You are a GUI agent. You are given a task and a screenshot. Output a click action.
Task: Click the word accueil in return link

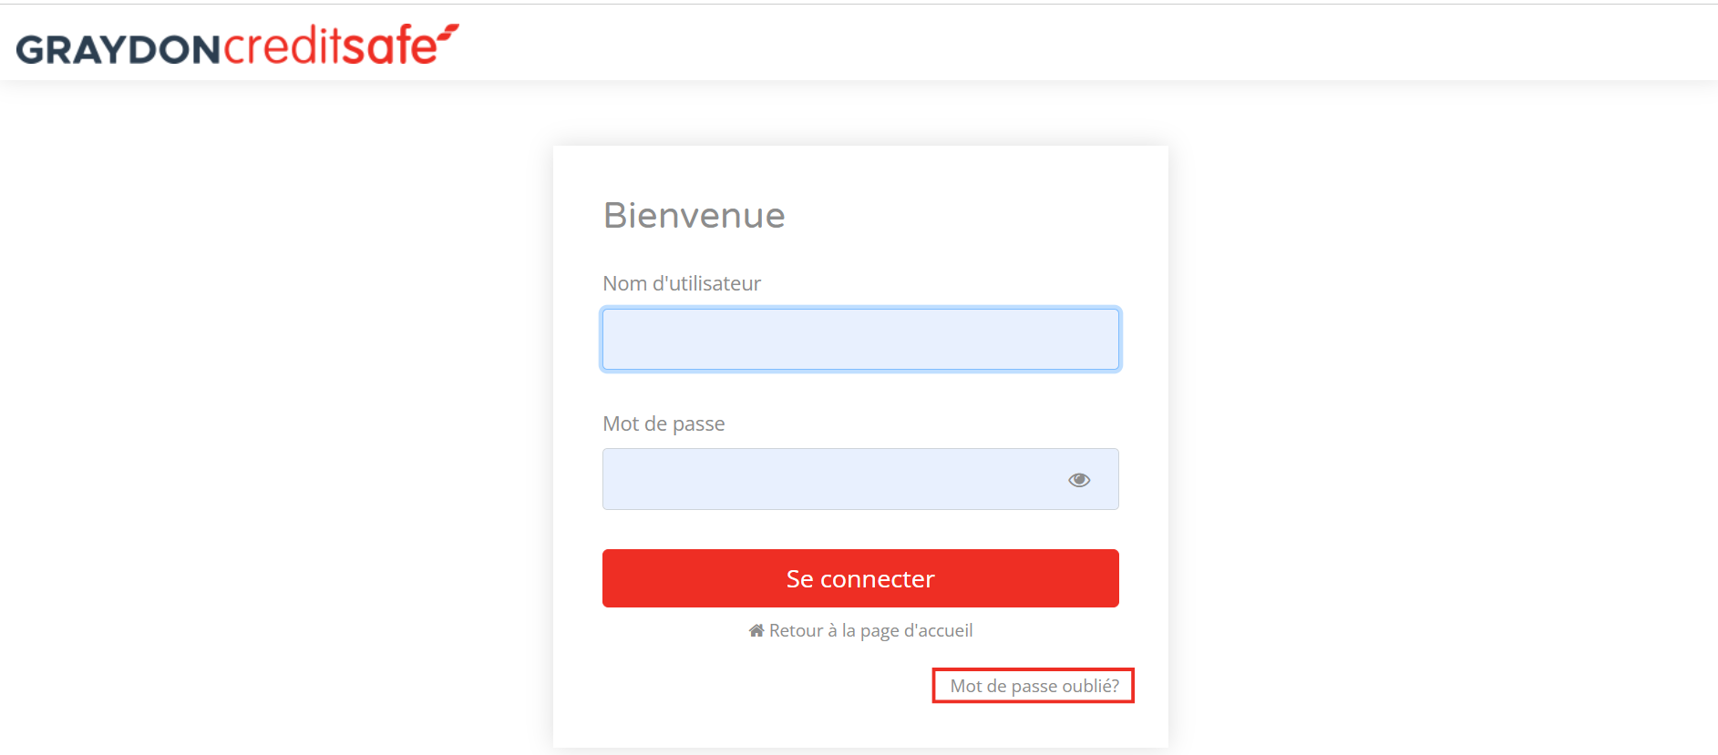click(947, 630)
